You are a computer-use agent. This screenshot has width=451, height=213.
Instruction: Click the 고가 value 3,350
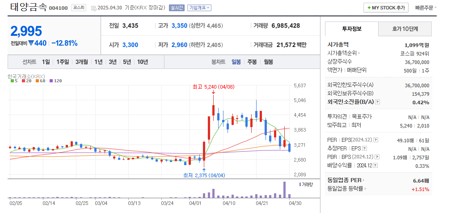click(180, 26)
